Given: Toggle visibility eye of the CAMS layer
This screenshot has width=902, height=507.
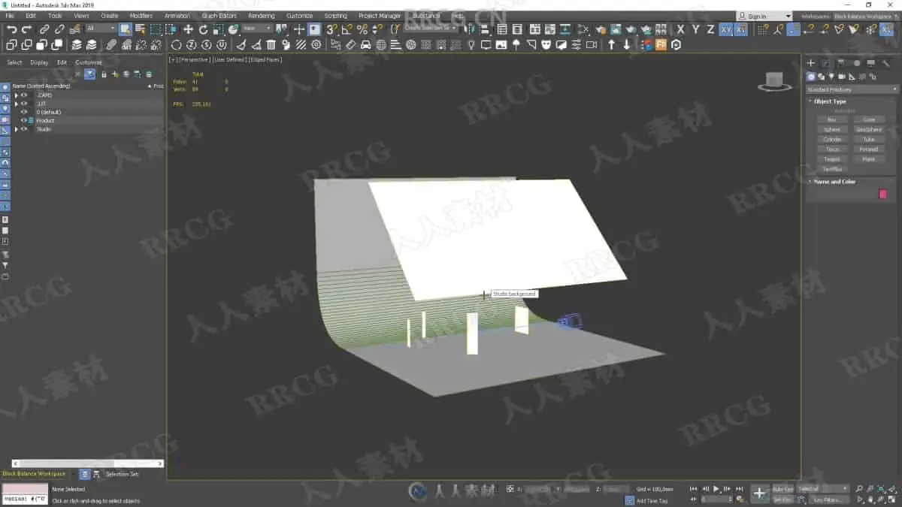Looking at the screenshot, I should click(24, 95).
